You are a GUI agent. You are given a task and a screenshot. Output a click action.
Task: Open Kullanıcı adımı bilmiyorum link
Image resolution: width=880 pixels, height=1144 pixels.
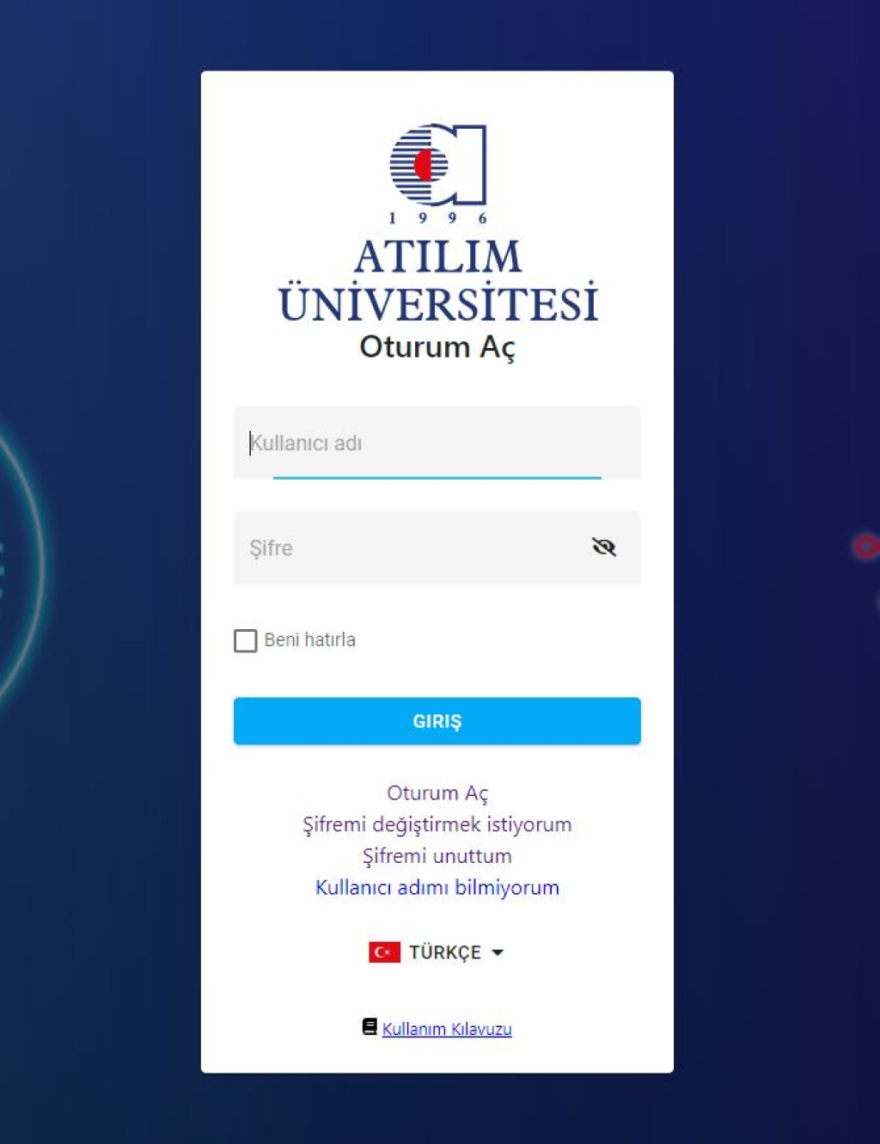(437, 887)
